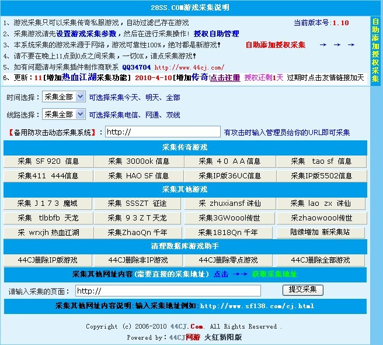The image size is (383, 345).
Task: Expand the 线路选择 dropdown
Action: pyautogui.click(x=64, y=115)
